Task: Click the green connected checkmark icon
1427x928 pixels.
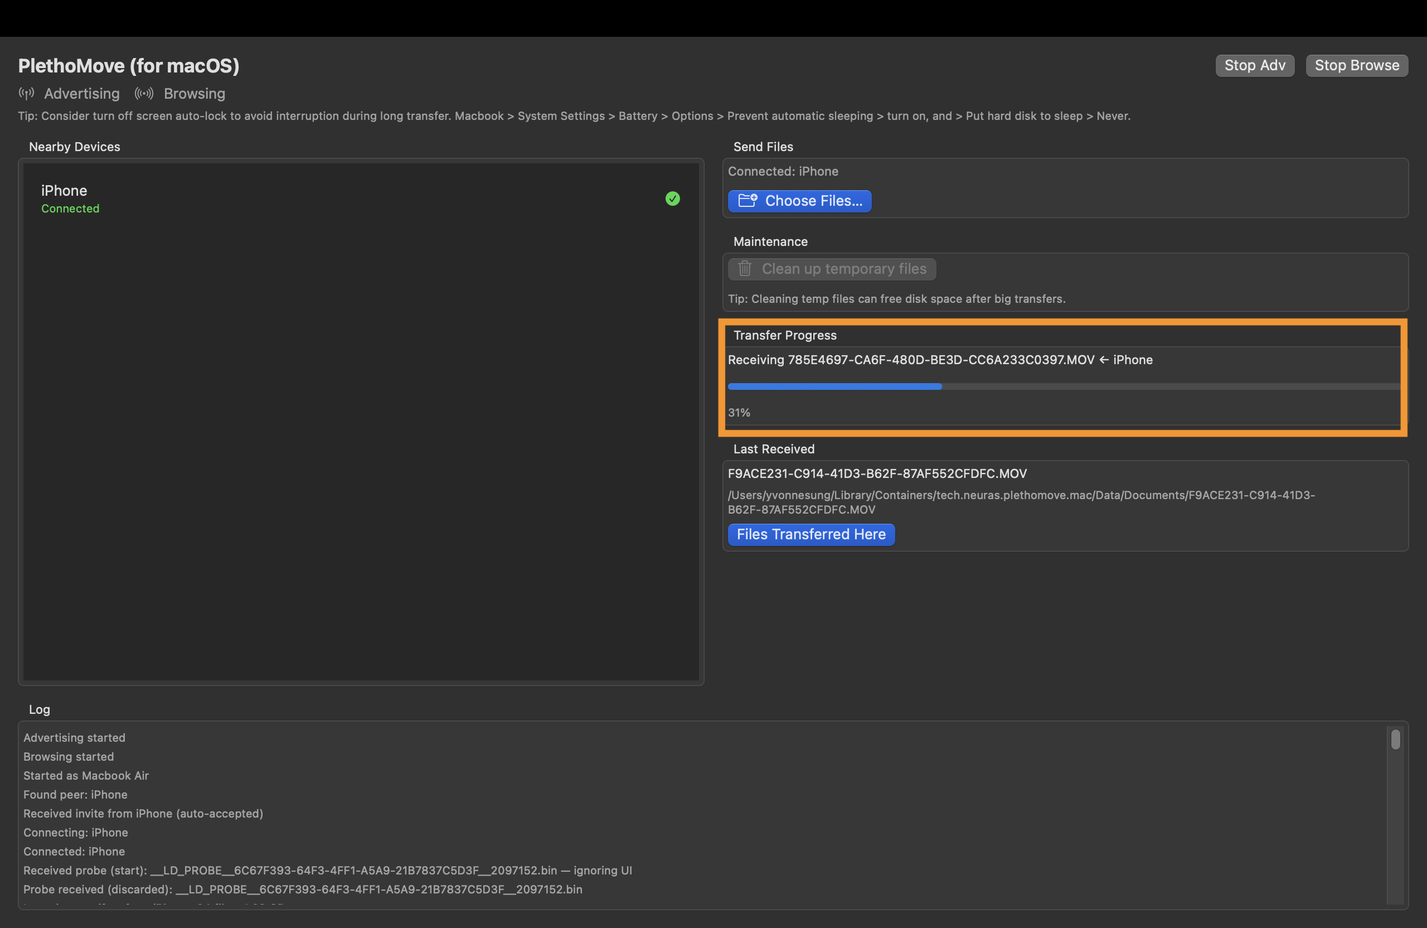Action: click(672, 199)
